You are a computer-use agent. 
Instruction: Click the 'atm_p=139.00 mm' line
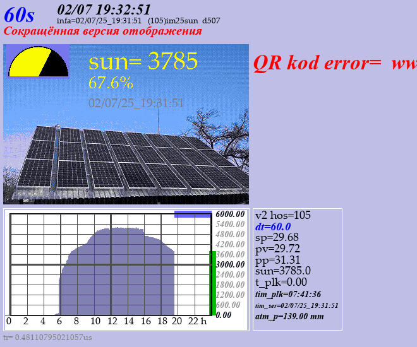coord(289,317)
